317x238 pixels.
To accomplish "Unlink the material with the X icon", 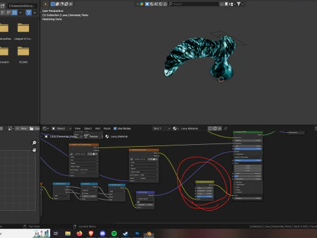I will pos(219,128).
